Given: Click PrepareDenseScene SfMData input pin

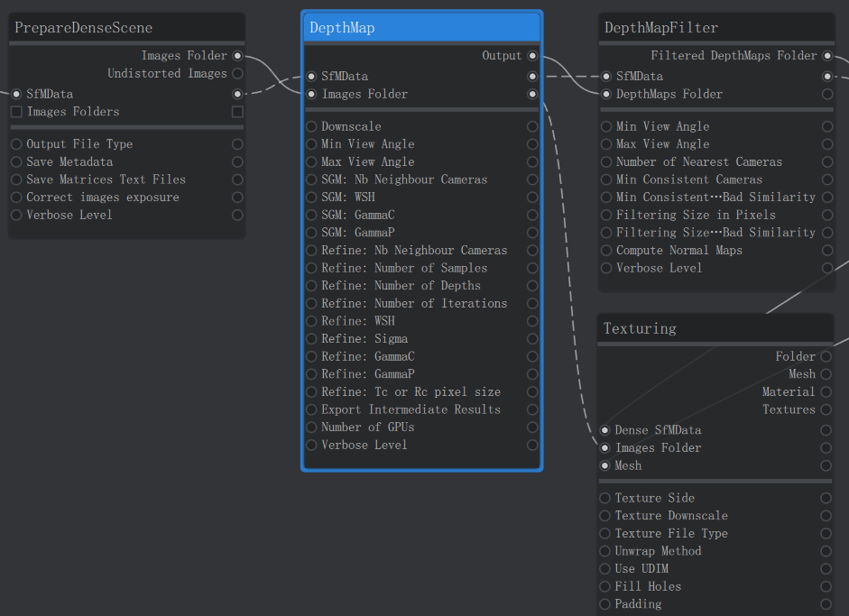Looking at the screenshot, I should 16,94.
